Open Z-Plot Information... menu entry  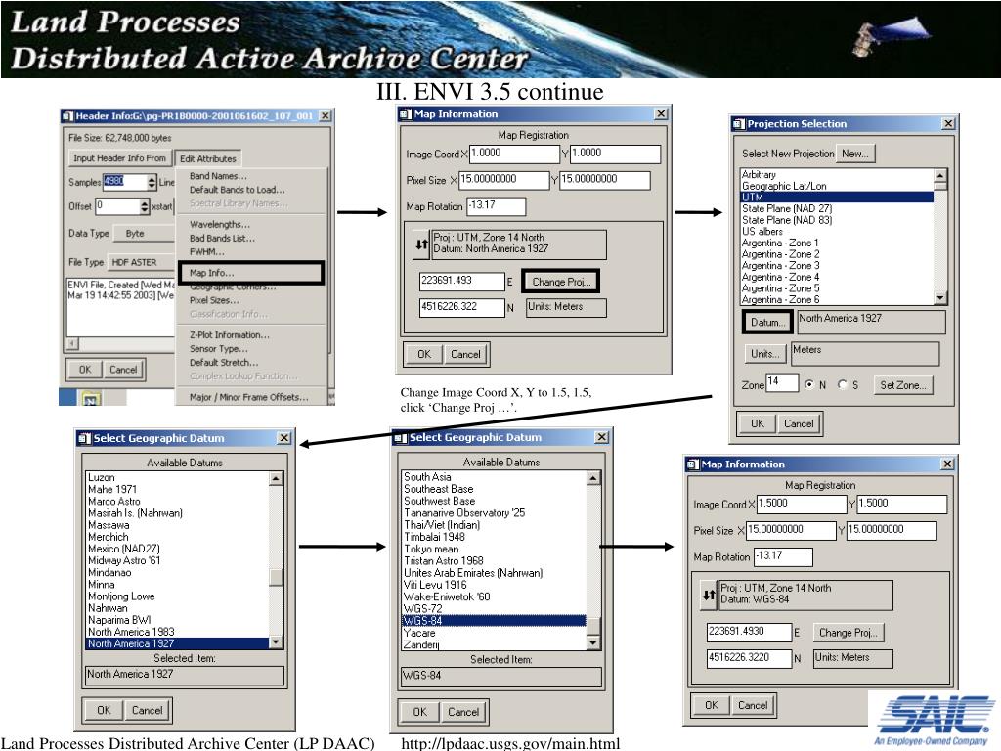tap(230, 334)
